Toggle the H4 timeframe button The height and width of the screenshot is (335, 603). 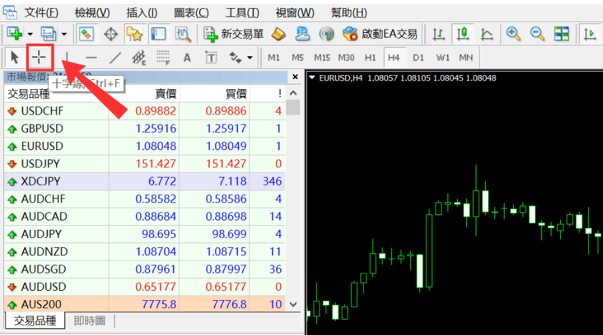pyautogui.click(x=393, y=58)
